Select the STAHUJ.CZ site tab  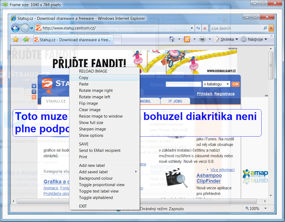[x=56, y=101]
